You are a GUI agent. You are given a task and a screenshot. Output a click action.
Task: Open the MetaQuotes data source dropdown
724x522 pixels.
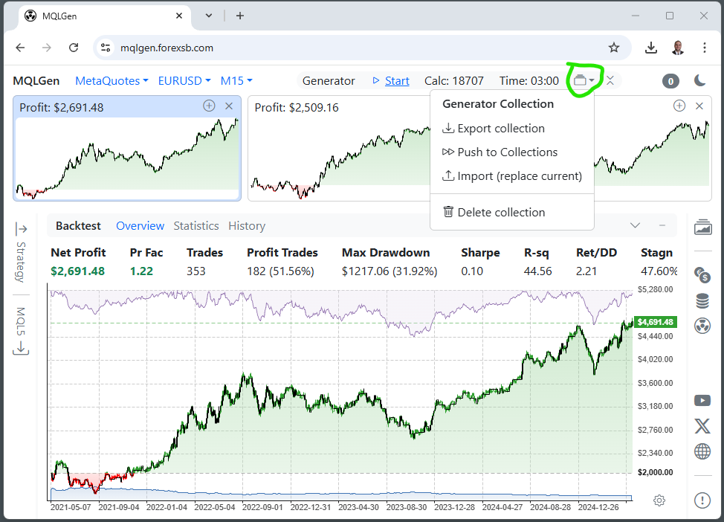(x=111, y=81)
